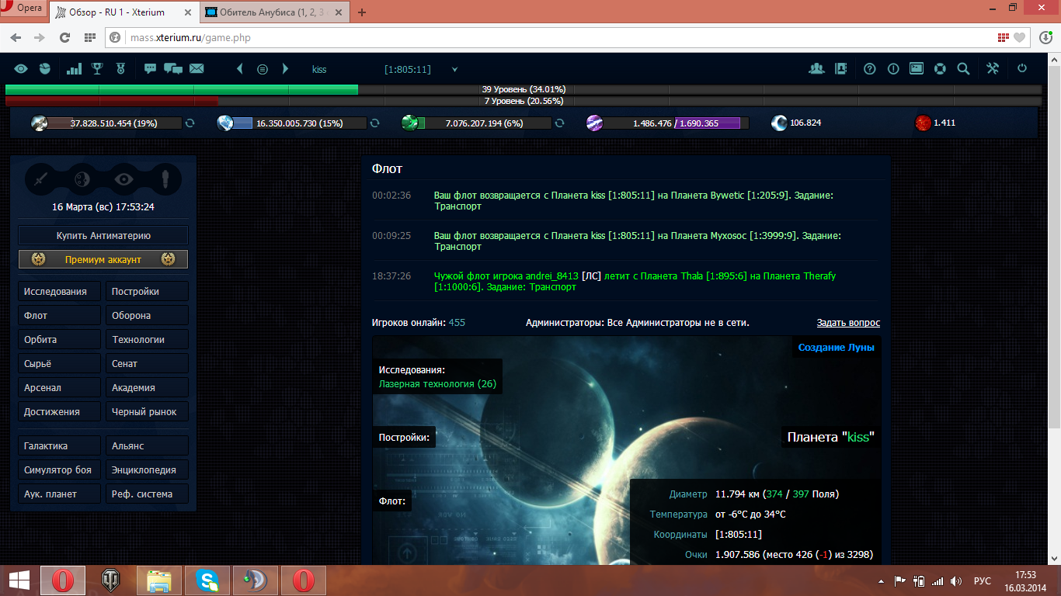Click the eye icon in left panel
Viewport: 1061px width, 596px height.
pos(124,179)
